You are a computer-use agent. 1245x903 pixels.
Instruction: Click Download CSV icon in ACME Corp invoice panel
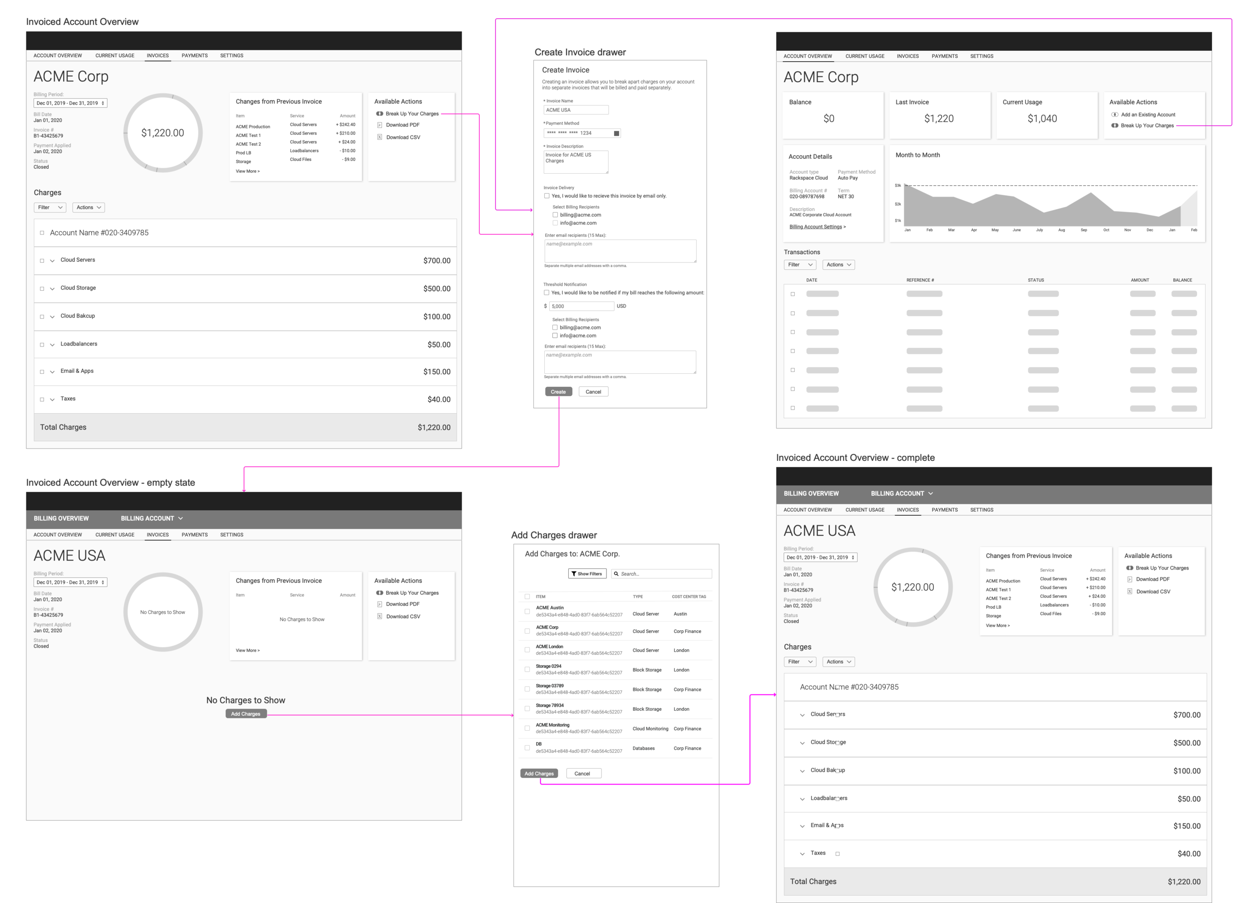tap(379, 137)
